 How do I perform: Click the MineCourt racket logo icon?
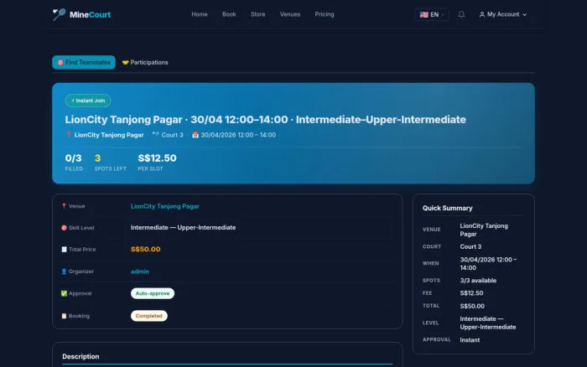(x=59, y=14)
